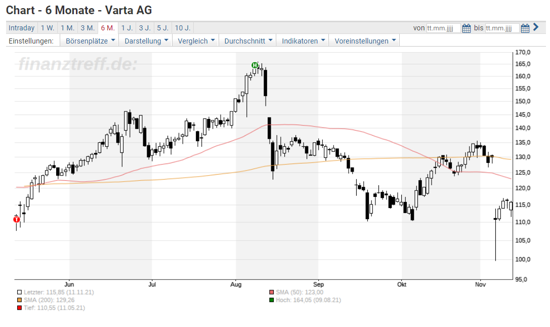Click legend text 'SMA (200): 129,26'
The width and height of the screenshot is (550, 327).
pyautogui.click(x=49, y=300)
